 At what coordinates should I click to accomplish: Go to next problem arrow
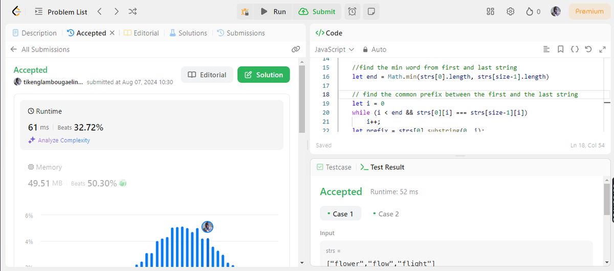[x=116, y=11]
